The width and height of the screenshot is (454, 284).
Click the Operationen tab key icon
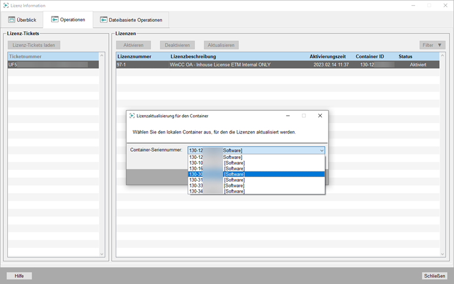point(54,19)
